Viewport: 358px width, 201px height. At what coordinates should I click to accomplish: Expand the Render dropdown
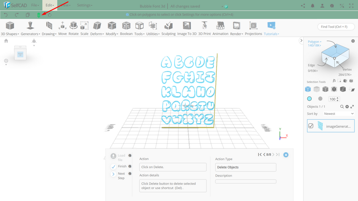[237, 29]
